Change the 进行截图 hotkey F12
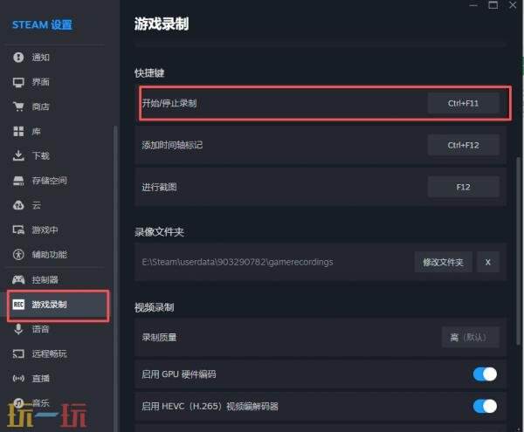The width and height of the screenshot is (524, 432). click(463, 187)
